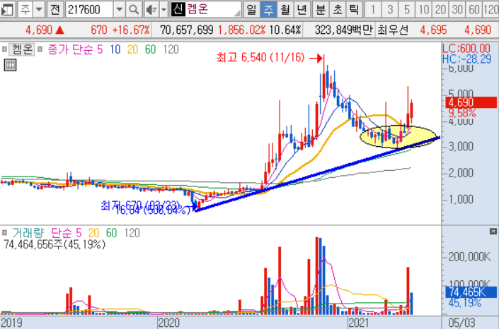Switch to the 초 second chart
Image resolution: width=499 pixels, height=329 pixels.
tap(338, 9)
